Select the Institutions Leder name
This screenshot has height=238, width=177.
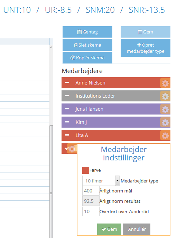pos(95,96)
